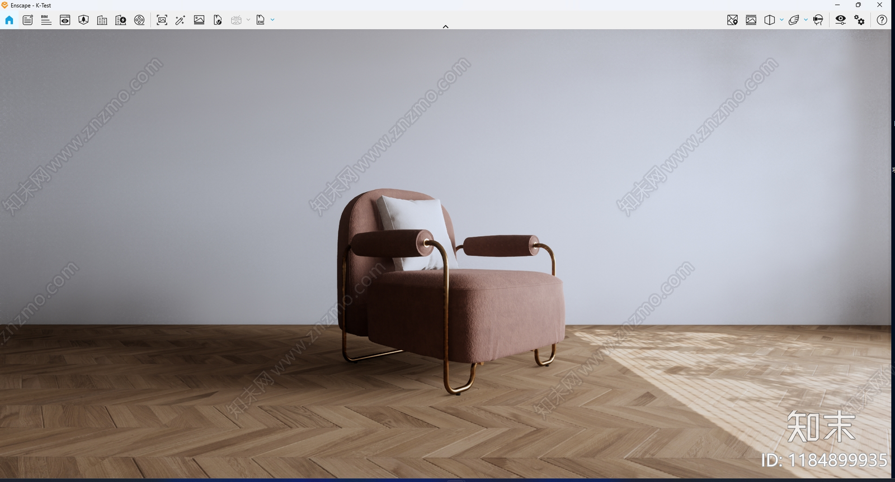The height and width of the screenshot is (482, 895).
Task: Click the blue Home icon
Action: (x=9, y=20)
